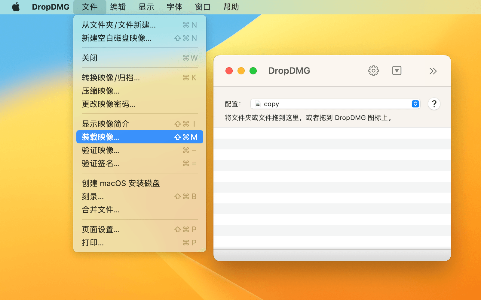Click the green zoom window button

[253, 71]
